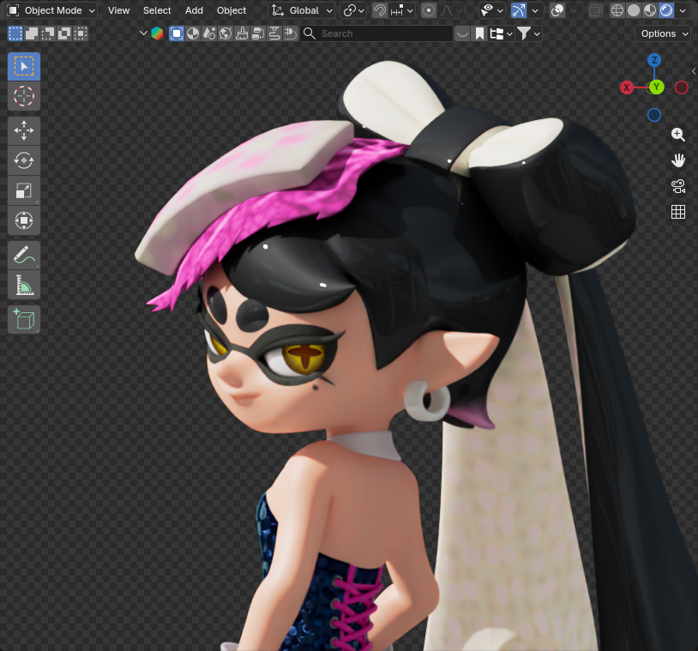Choose the Move tool
Image resolution: width=698 pixels, height=651 pixels.
pos(24,131)
